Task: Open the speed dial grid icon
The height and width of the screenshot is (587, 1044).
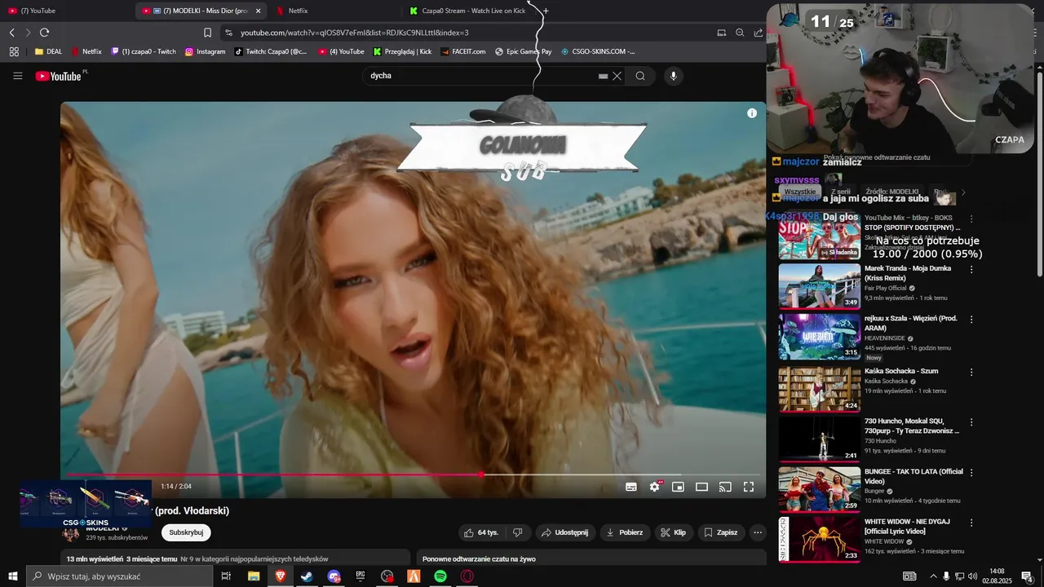Action: [x=14, y=51]
